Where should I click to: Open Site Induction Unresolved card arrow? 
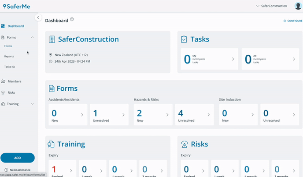294,115
